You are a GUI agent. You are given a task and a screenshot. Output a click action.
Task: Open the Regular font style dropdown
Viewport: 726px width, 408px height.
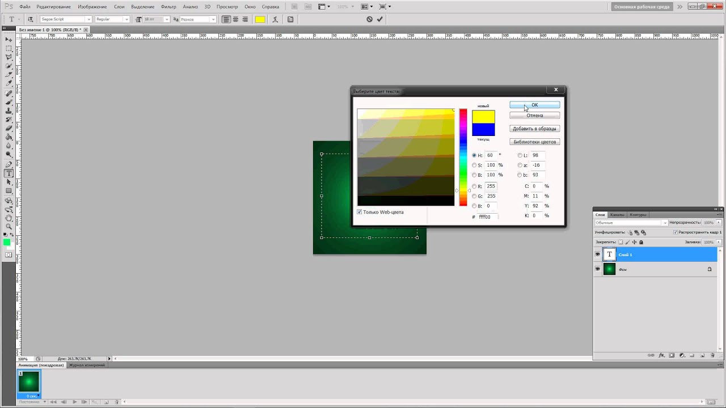click(126, 19)
